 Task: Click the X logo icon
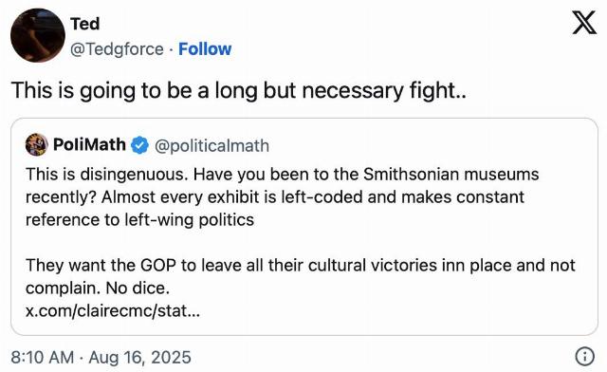click(584, 23)
